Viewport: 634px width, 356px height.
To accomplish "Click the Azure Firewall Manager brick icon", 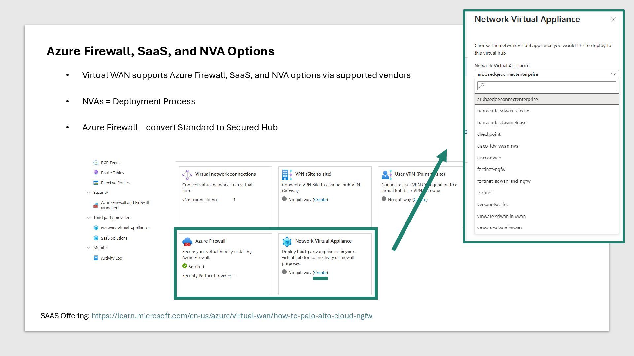I will (x=96, y=205).
